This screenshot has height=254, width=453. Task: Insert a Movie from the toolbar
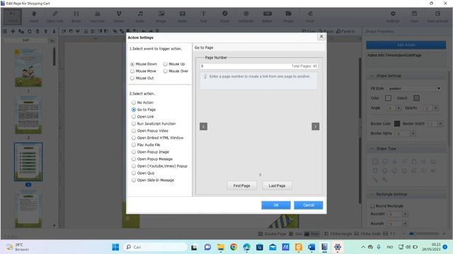[x=76, y=16]
